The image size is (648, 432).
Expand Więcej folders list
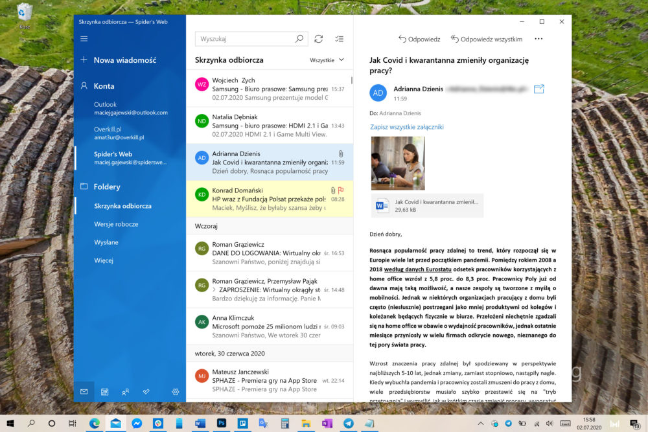tap(103, 260)
